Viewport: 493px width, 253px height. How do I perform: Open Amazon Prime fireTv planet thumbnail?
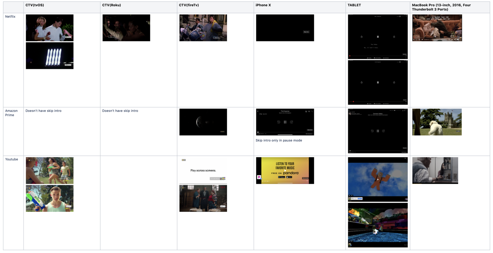click(x=203, y=122)
